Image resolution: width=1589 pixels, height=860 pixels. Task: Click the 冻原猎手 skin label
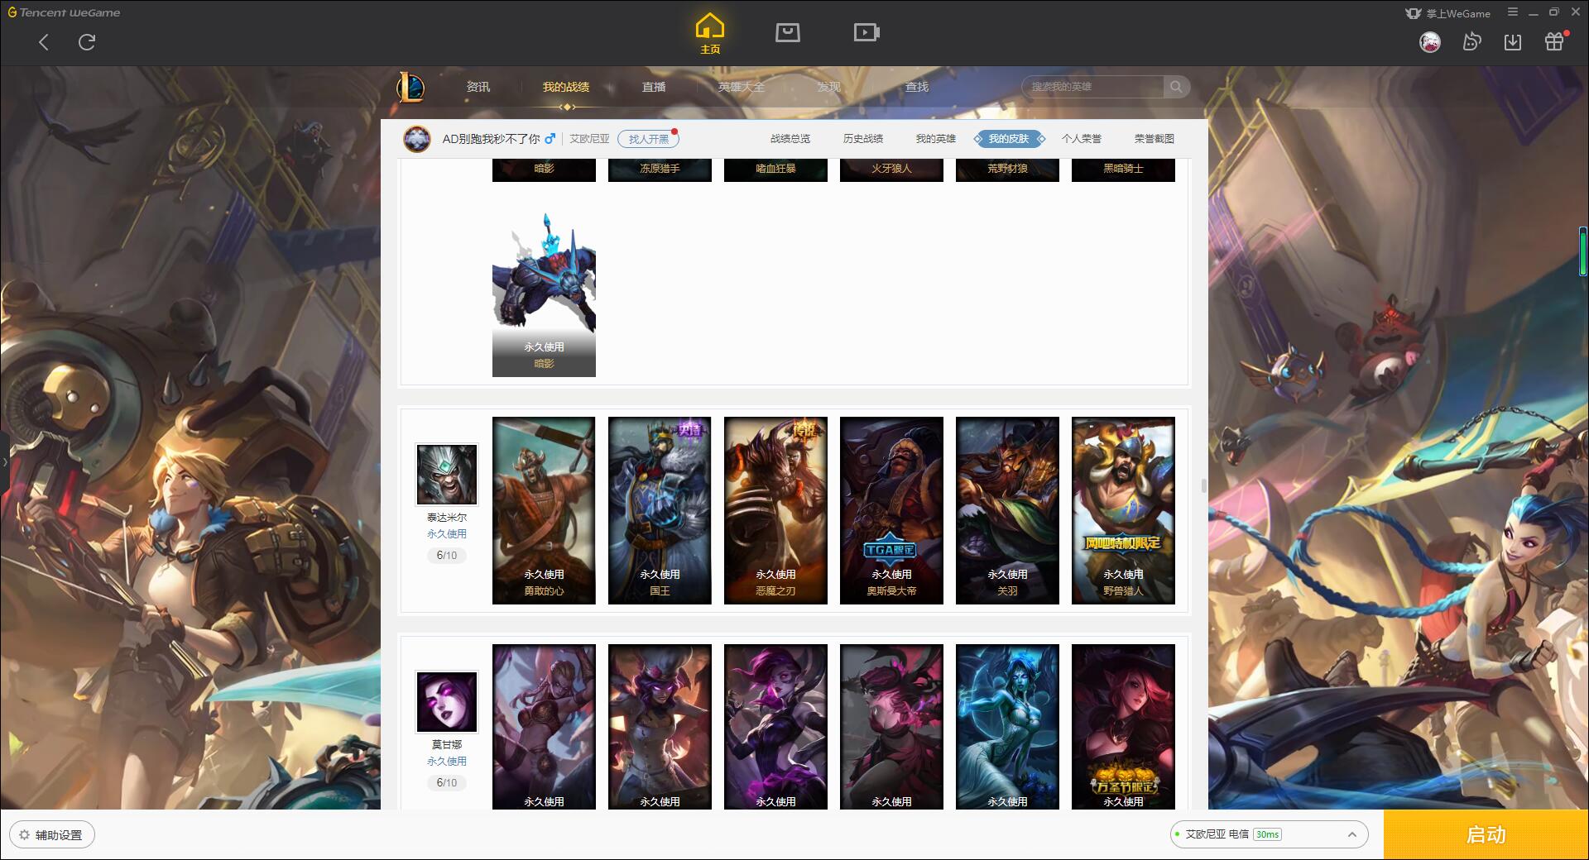tap(660, 169)
